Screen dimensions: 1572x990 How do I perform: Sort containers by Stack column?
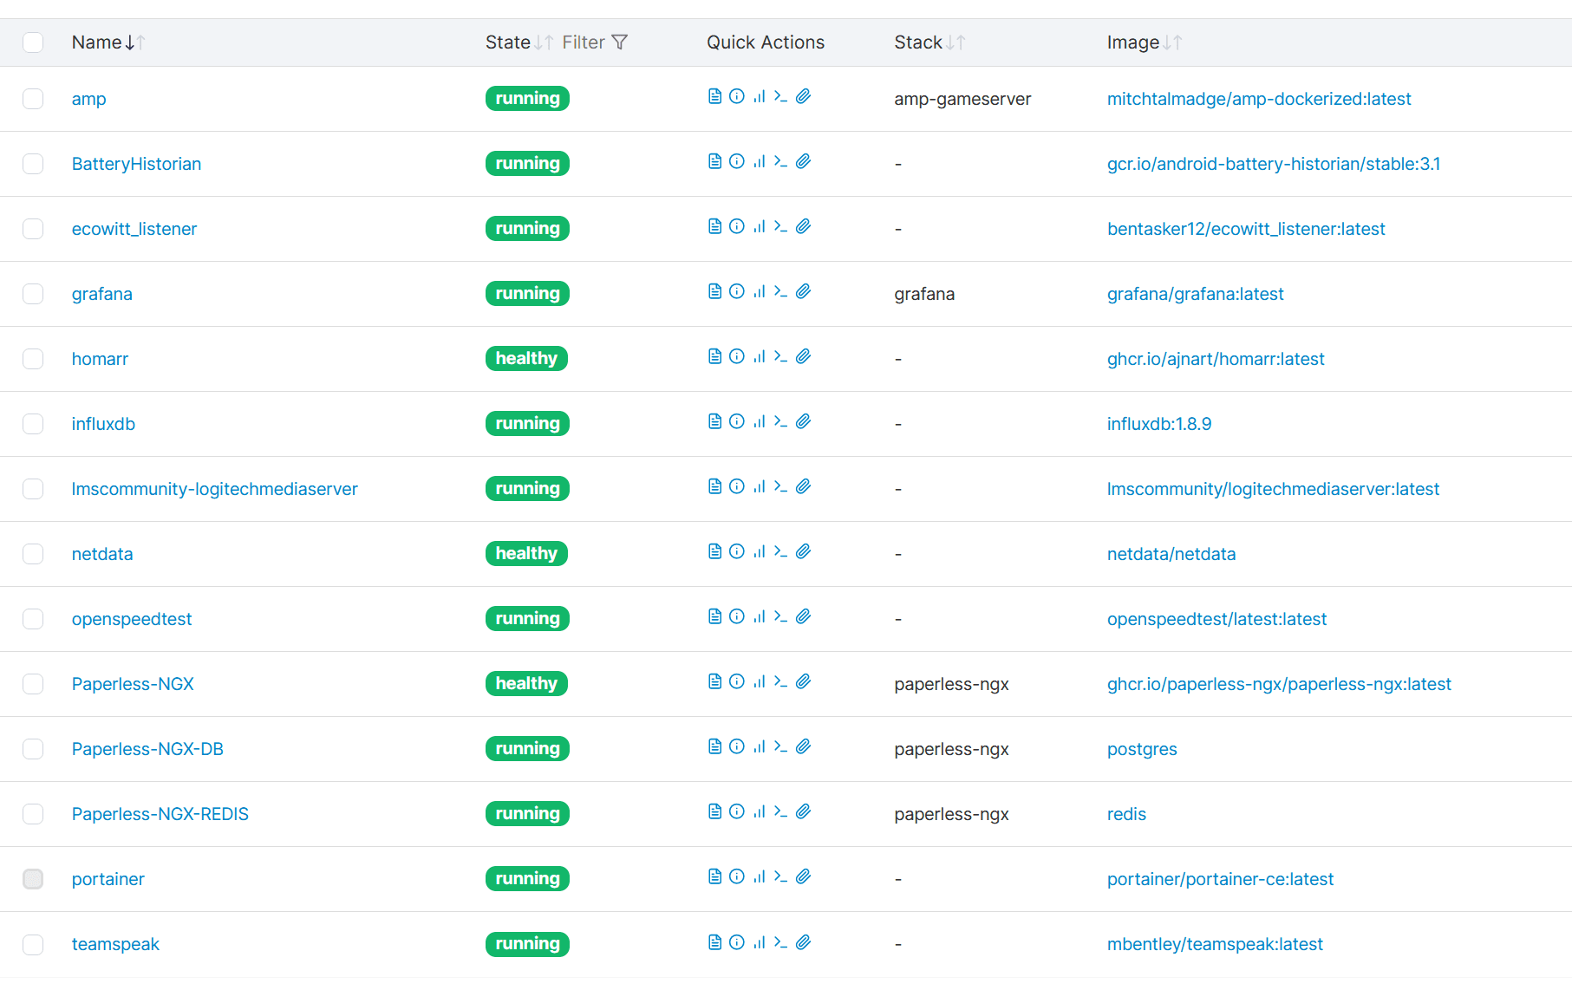pos(930,42)
